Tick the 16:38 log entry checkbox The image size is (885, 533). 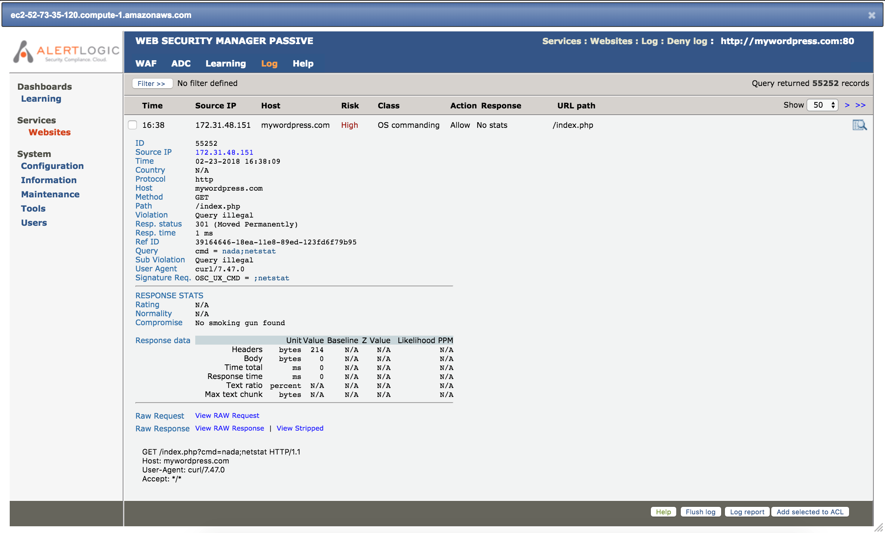point(132,125)
